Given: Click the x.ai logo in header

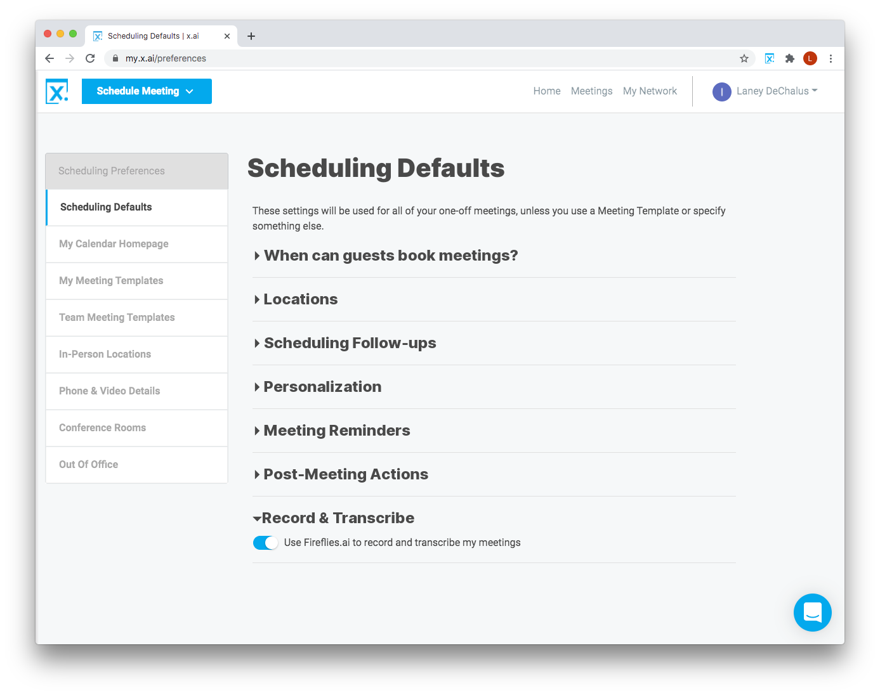Looking at the screenshot, I should point(57,91).
